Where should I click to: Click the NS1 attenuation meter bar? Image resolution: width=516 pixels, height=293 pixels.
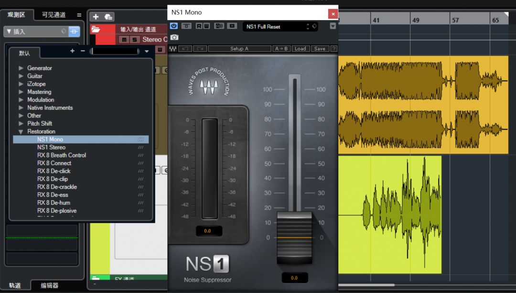[210, 169]
